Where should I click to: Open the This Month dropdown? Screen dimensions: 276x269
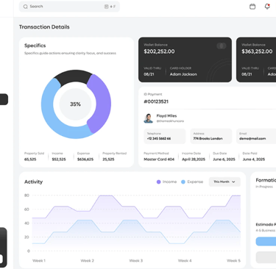coord(224,182)
